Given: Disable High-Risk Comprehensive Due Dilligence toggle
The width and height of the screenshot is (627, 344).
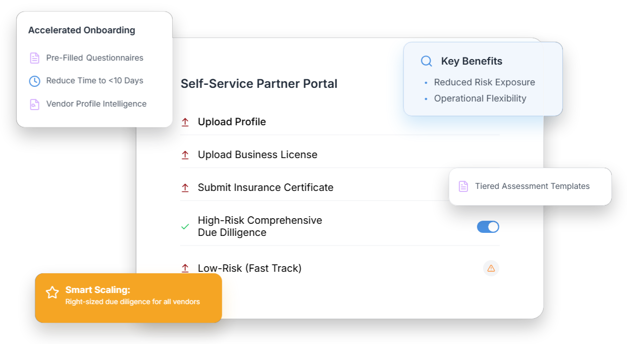Looking at the screenshot, I should click(x=488, y=227).
